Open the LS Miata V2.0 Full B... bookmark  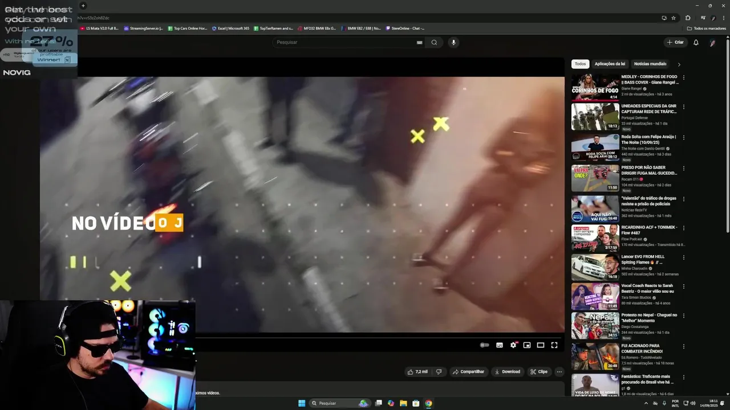(x=99, y=28)
